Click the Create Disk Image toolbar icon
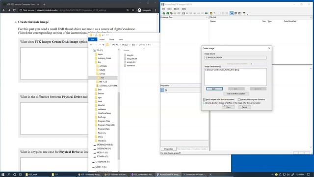Screen dimensions: 314x177 point(183,13)
